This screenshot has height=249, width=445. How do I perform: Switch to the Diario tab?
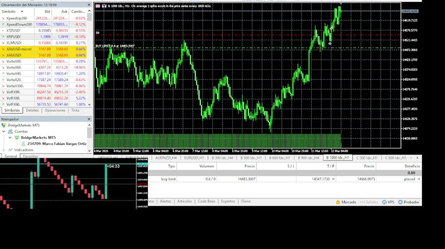[246, 201]
